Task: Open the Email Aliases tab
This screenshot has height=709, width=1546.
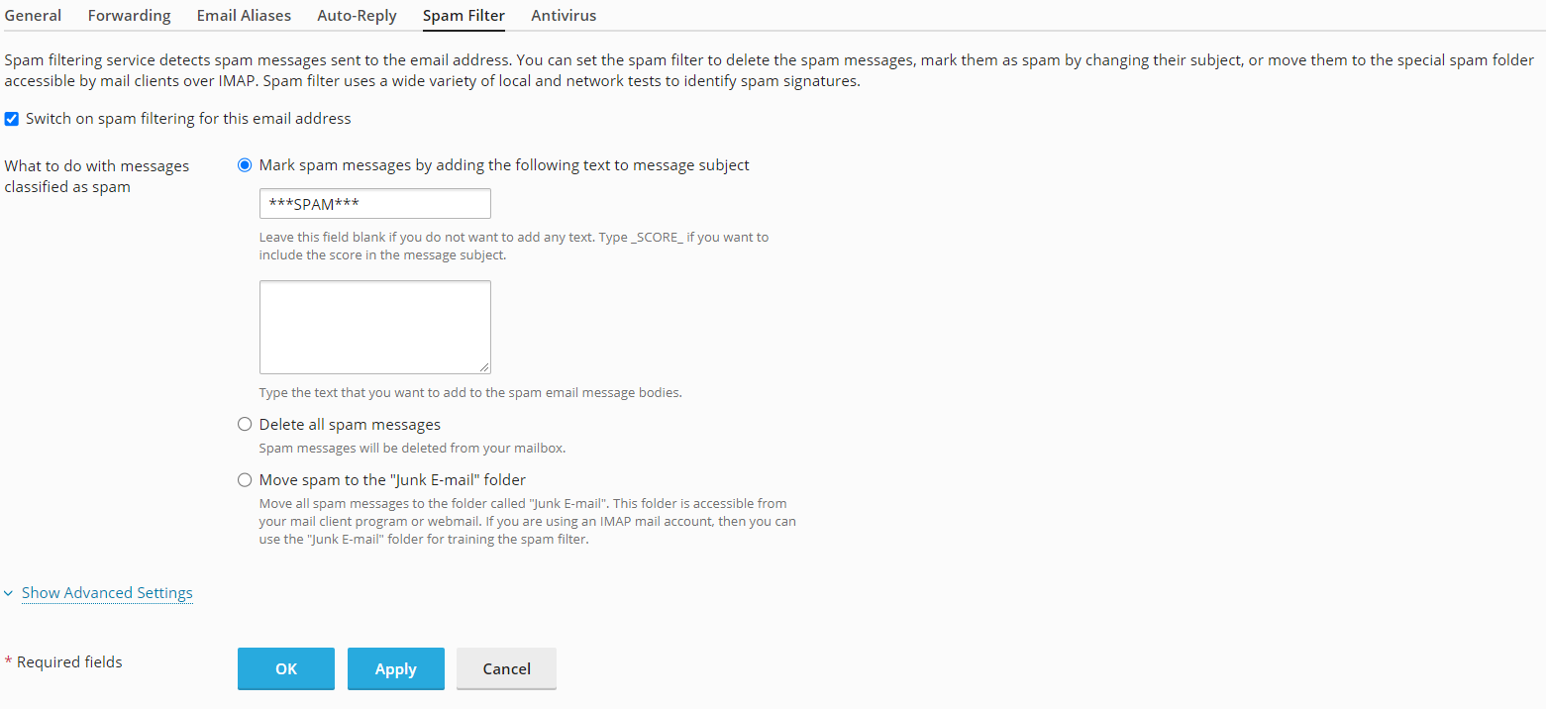Action: tap(244, 15)
